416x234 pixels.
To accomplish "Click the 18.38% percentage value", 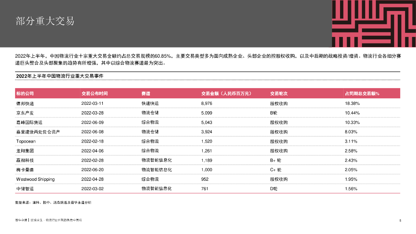I will click(352, 104).
